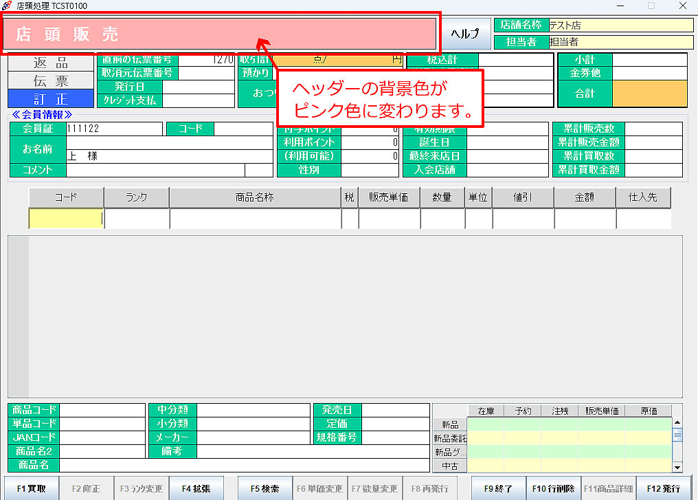Screen dimensions: 698x500
Task: Switch to the 訂正 mode tab
Action: [x=50, y=98]
